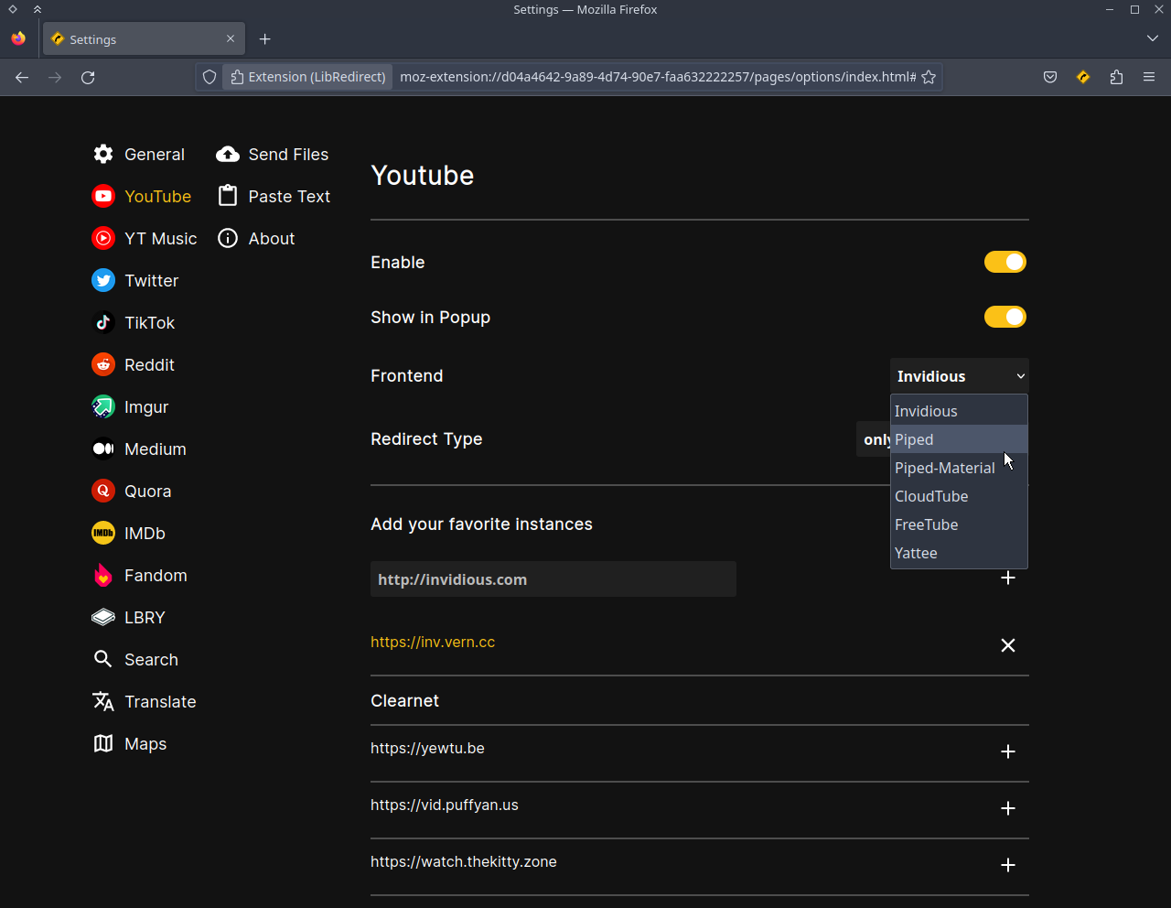Open the General settings gear icon
Screen dimensions: 1171x908
point(103,154)
